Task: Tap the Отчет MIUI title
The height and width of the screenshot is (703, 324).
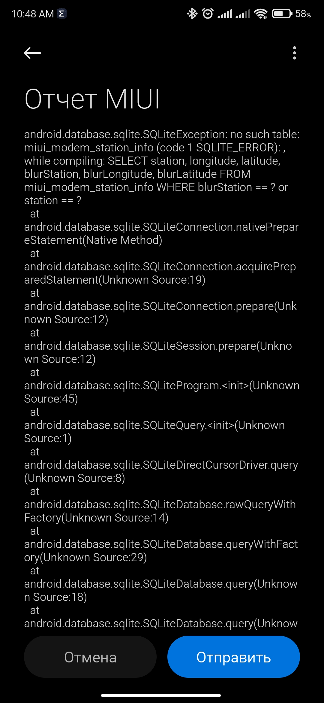Action: [92, 99]
